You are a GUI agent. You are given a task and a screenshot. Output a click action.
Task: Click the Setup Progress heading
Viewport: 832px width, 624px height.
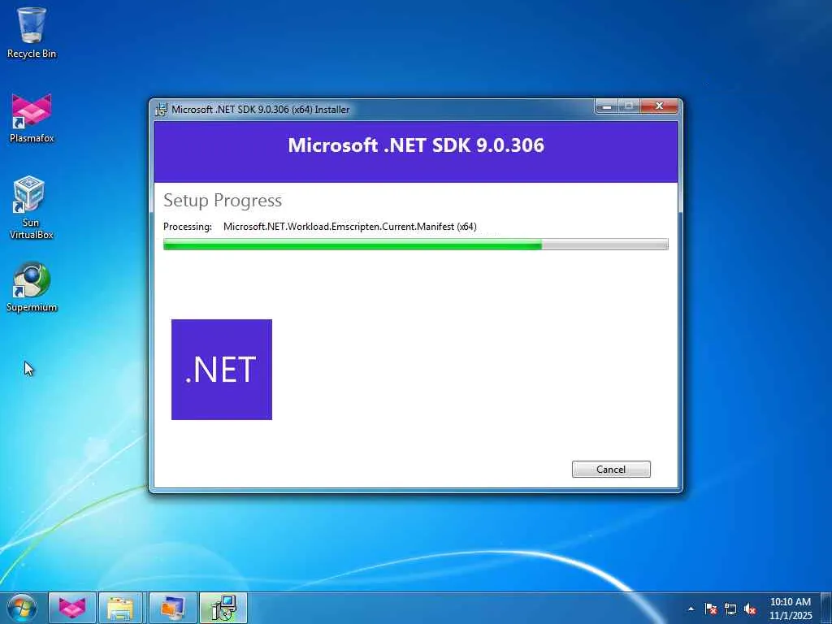click(x=223, y=201)
